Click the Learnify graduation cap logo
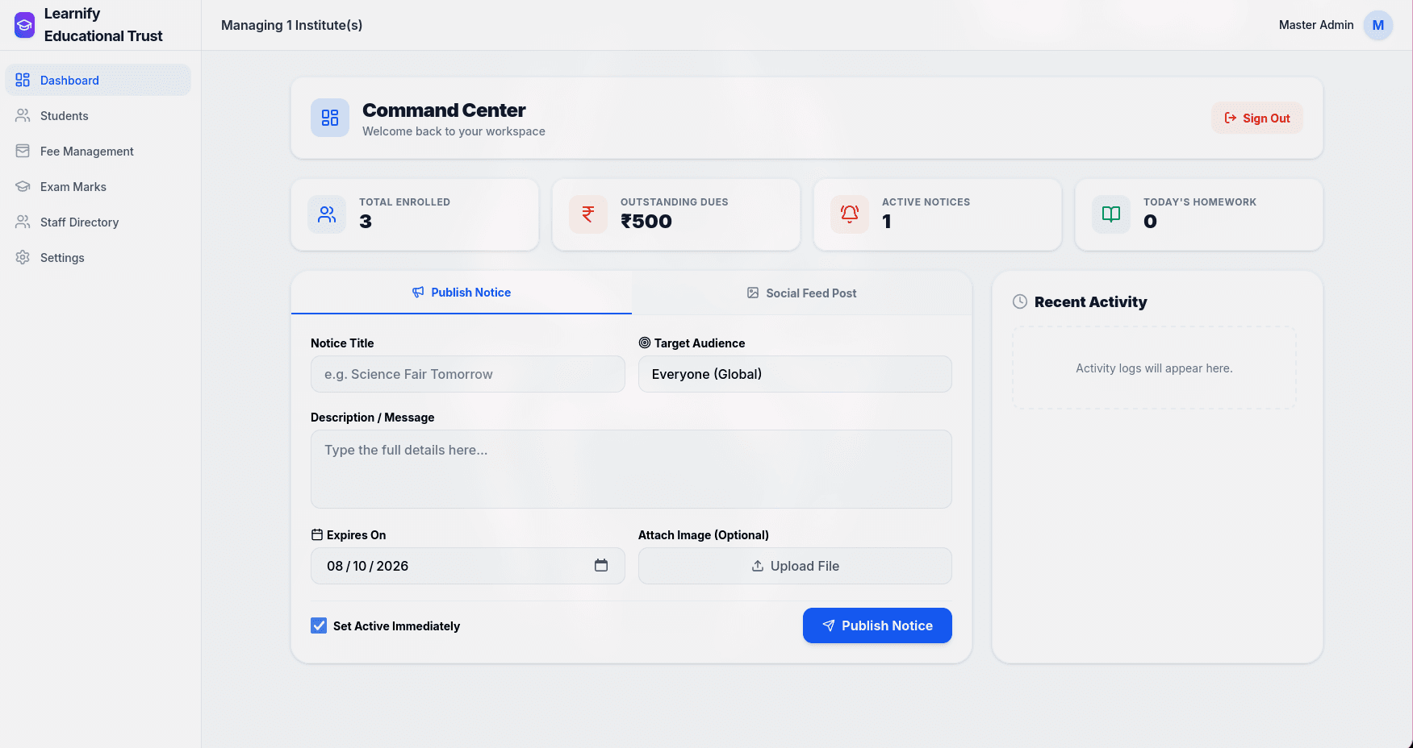Screen dimensions: 1413x748 point(25,25)
